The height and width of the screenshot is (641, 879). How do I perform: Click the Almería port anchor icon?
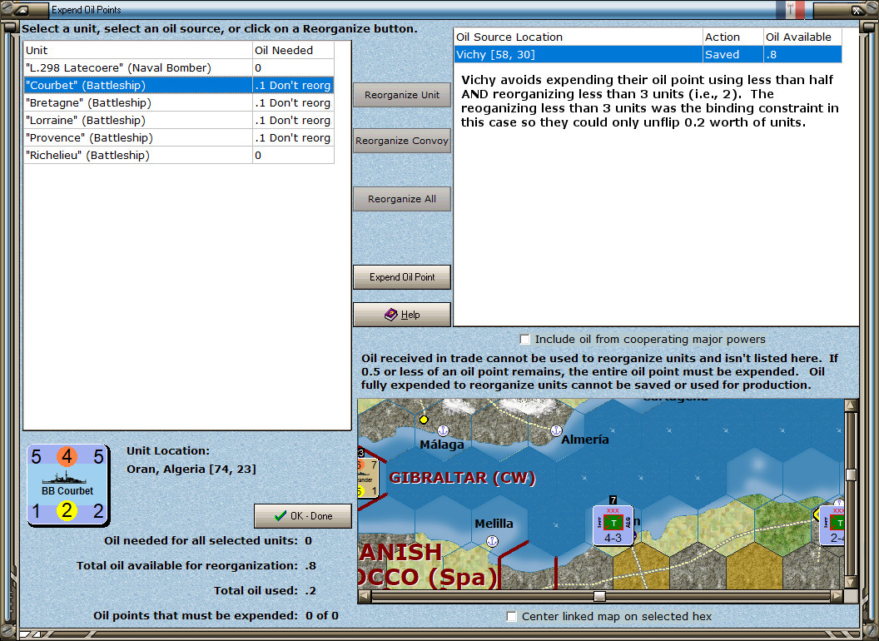(556, 430)
